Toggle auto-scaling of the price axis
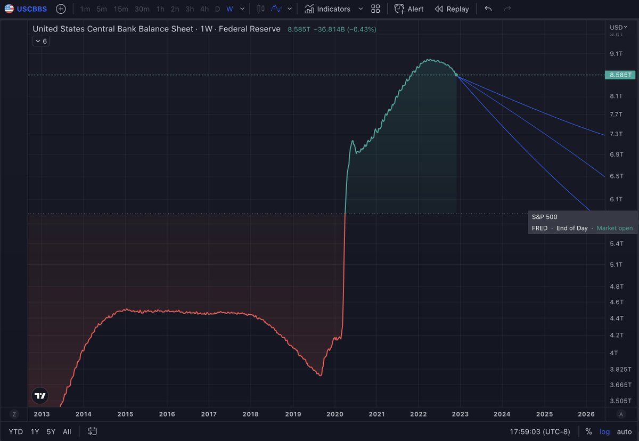639x441 pixels. [x=623, y=431]
